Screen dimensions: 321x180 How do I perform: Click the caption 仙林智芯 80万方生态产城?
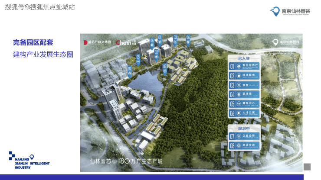[126, 161]
